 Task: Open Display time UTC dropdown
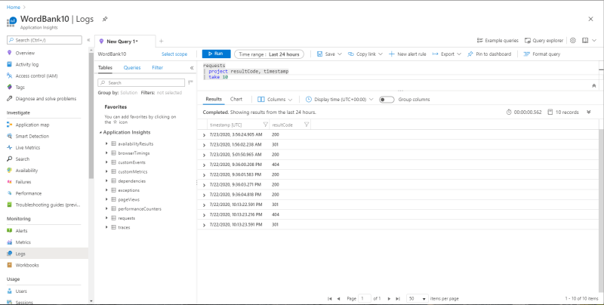pyautogui.click(x=339, y=100)
